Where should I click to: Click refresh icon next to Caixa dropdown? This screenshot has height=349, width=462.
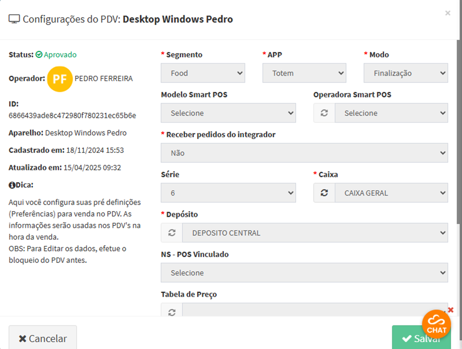click(324, 193)
